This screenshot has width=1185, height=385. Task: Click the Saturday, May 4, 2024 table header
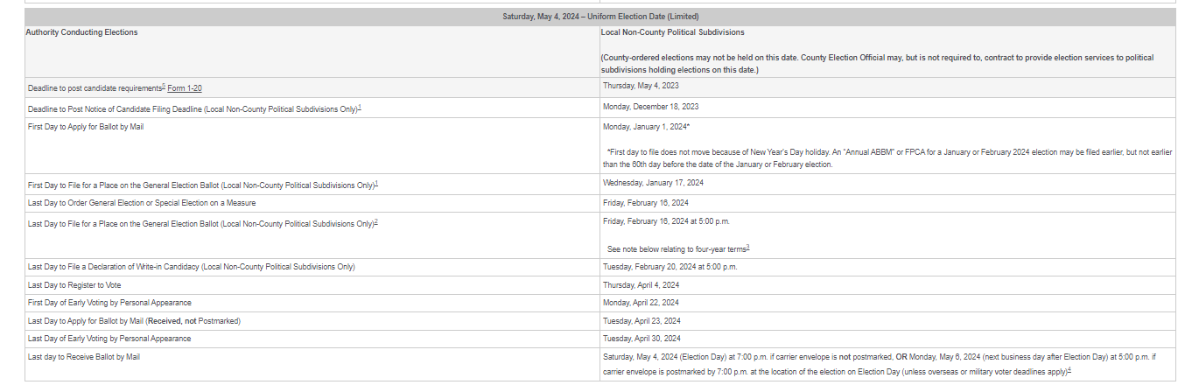coord(600,16)
